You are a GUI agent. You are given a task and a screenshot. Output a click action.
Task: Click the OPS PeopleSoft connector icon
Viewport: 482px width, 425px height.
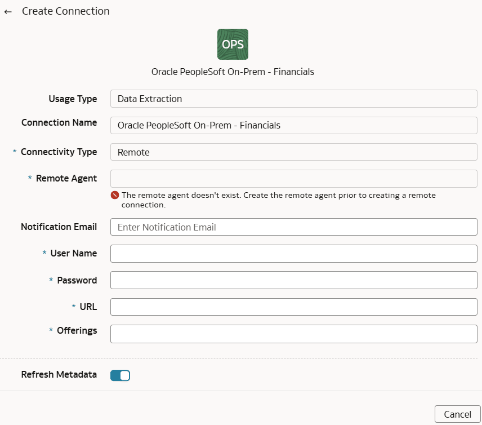click(x=233, y=44)
